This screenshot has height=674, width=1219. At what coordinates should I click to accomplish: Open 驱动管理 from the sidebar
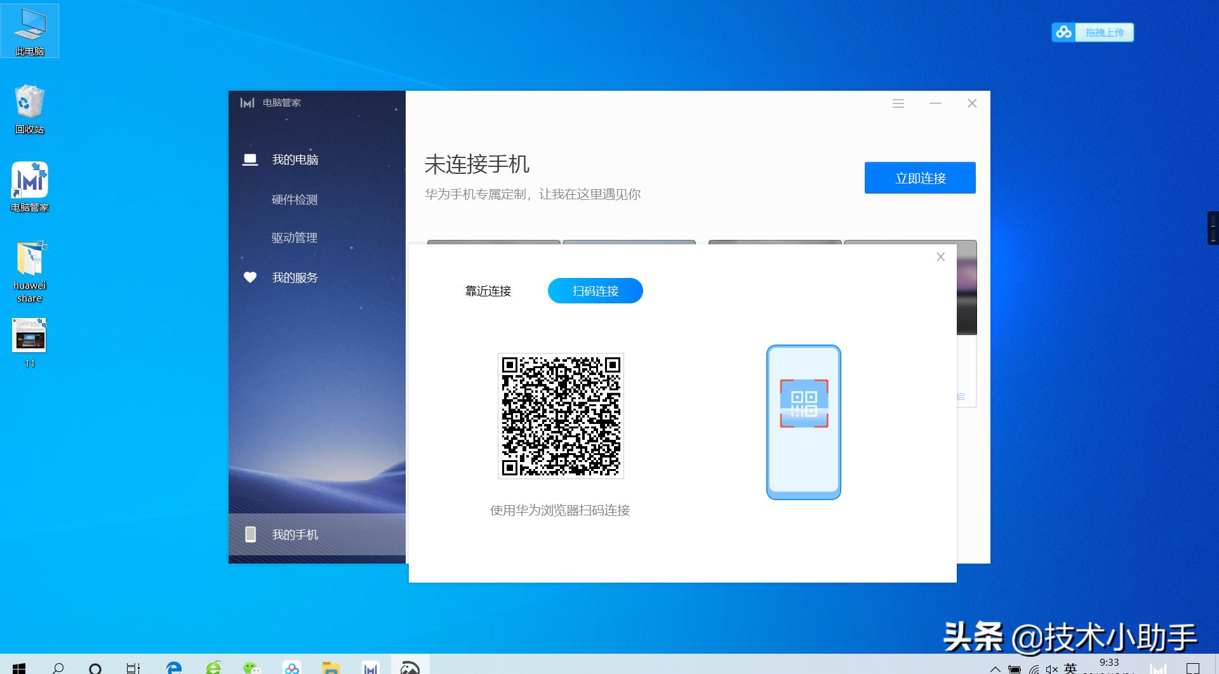tap(293, 237)
